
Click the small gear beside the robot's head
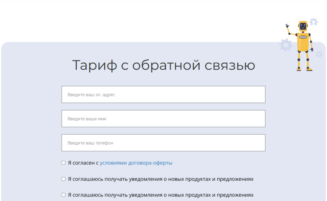coord(313,22)
